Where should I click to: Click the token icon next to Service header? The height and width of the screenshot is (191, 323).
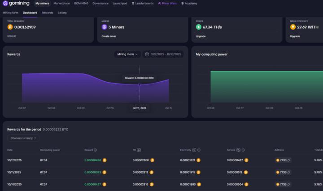(x=238, y=150)
